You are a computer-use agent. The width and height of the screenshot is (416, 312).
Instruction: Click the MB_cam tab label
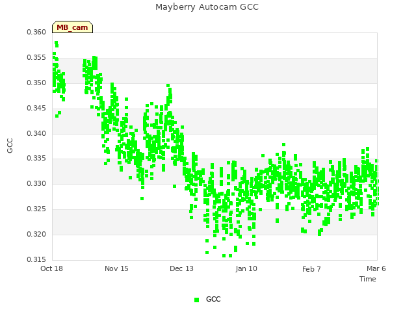(x=72, y=27)
